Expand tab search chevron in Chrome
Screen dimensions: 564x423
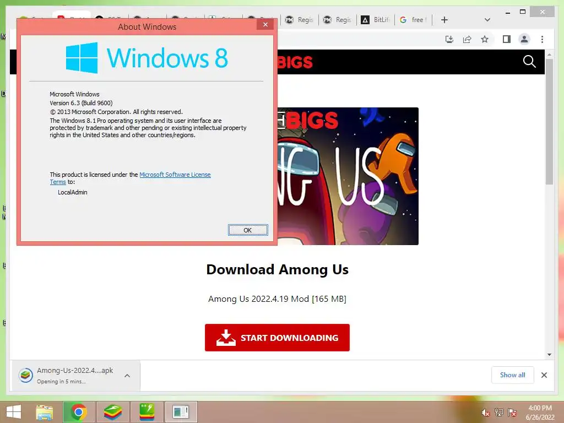[x=487, y=20]
